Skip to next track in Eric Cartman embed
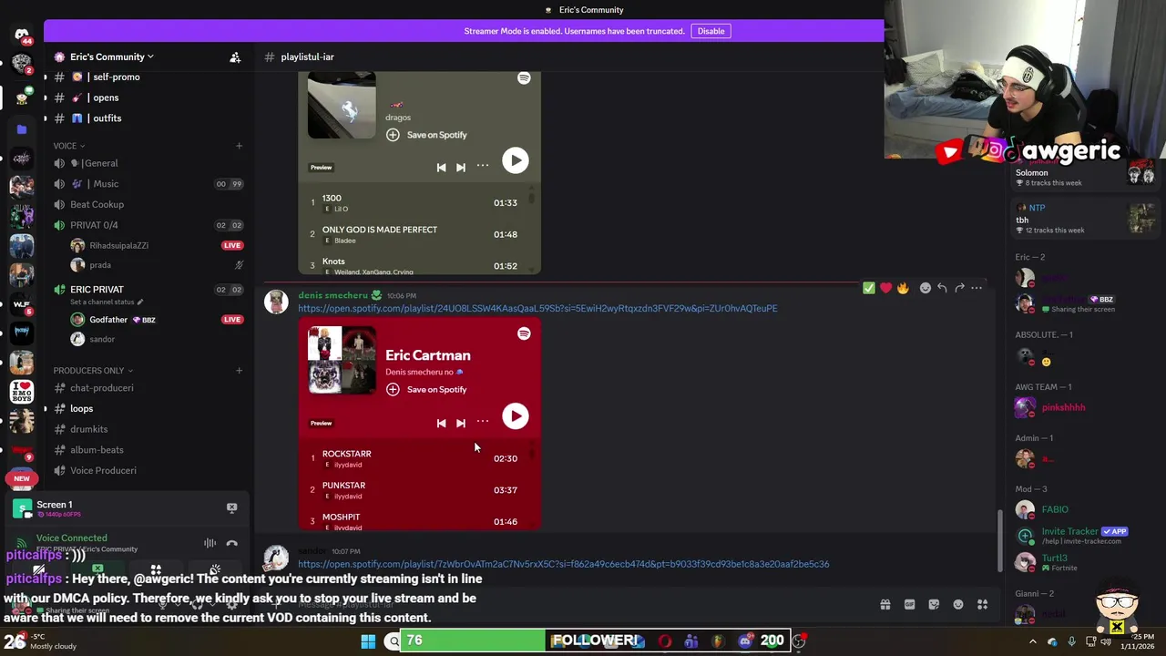This screenshot has height=656, width=1166. point(461,423)
